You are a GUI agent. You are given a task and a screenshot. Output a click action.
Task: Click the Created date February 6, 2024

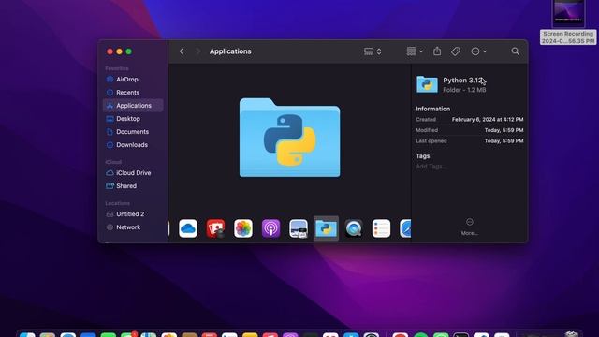[488, 120]
